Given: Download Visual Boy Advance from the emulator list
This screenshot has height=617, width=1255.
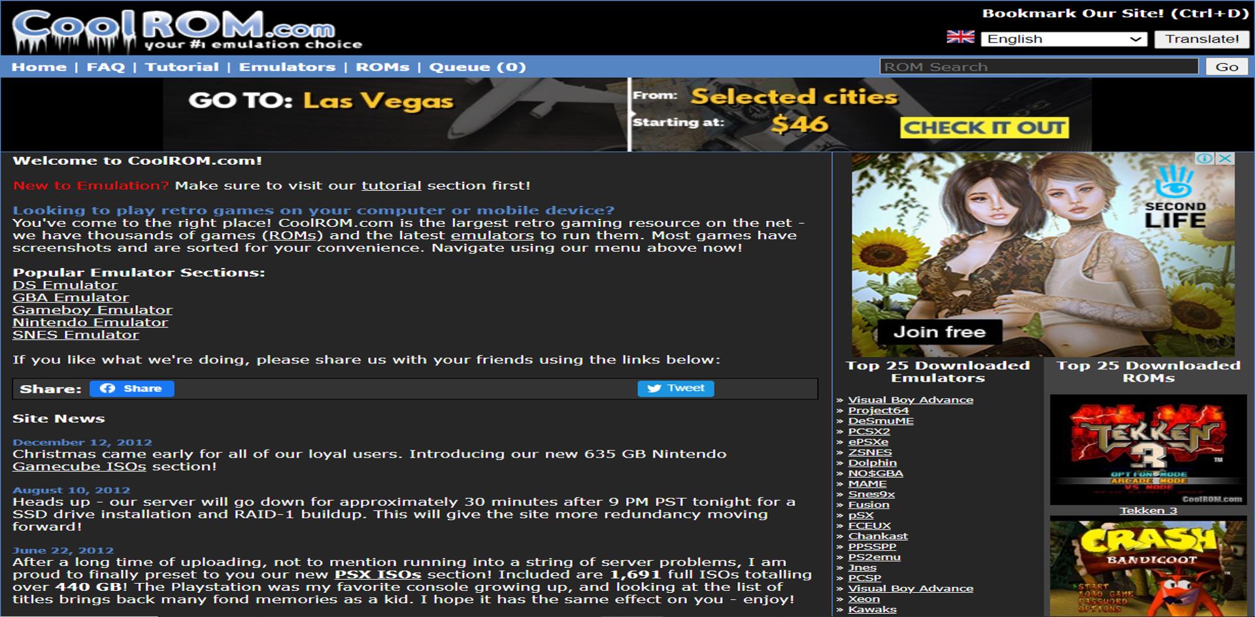Looking at the screenshot, I should point(911,399).
